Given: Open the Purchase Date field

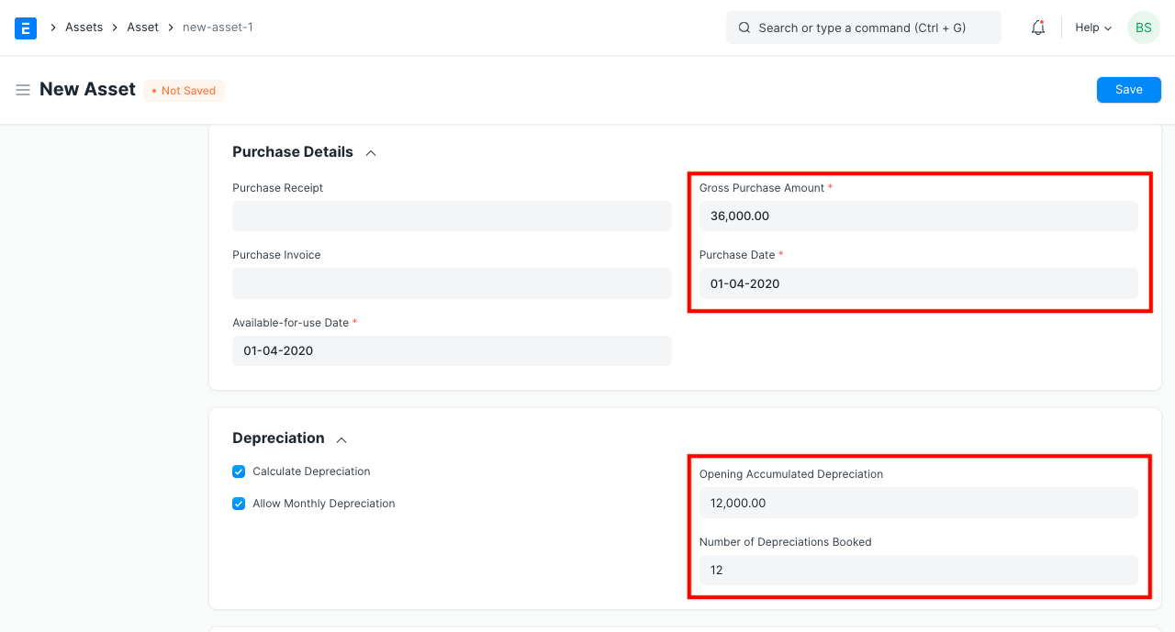Looking at the screenshot, I should pyautogui.click(x=918, y=283).
